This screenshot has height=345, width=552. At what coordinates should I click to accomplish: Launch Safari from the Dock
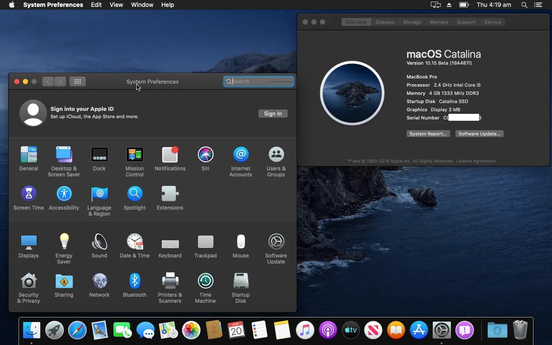[x=77, y=331]
